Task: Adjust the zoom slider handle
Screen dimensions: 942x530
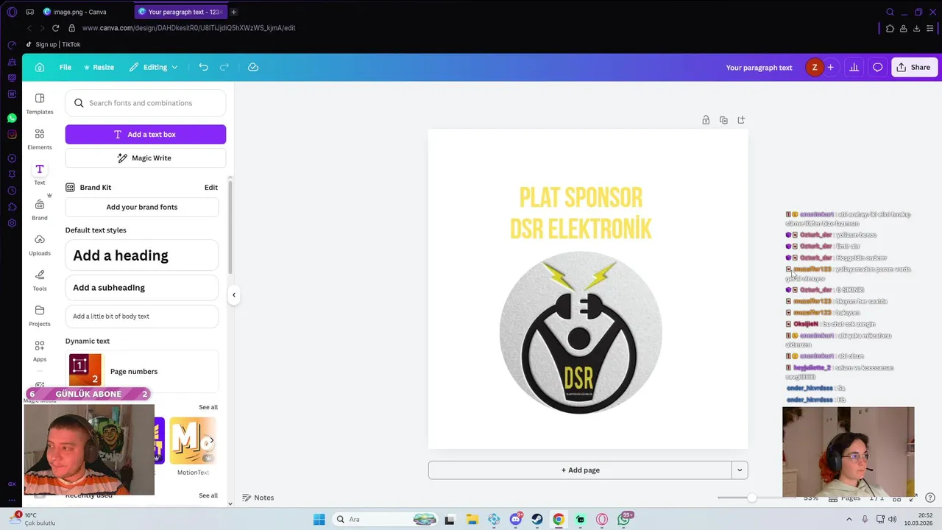Action: (751, 498)
